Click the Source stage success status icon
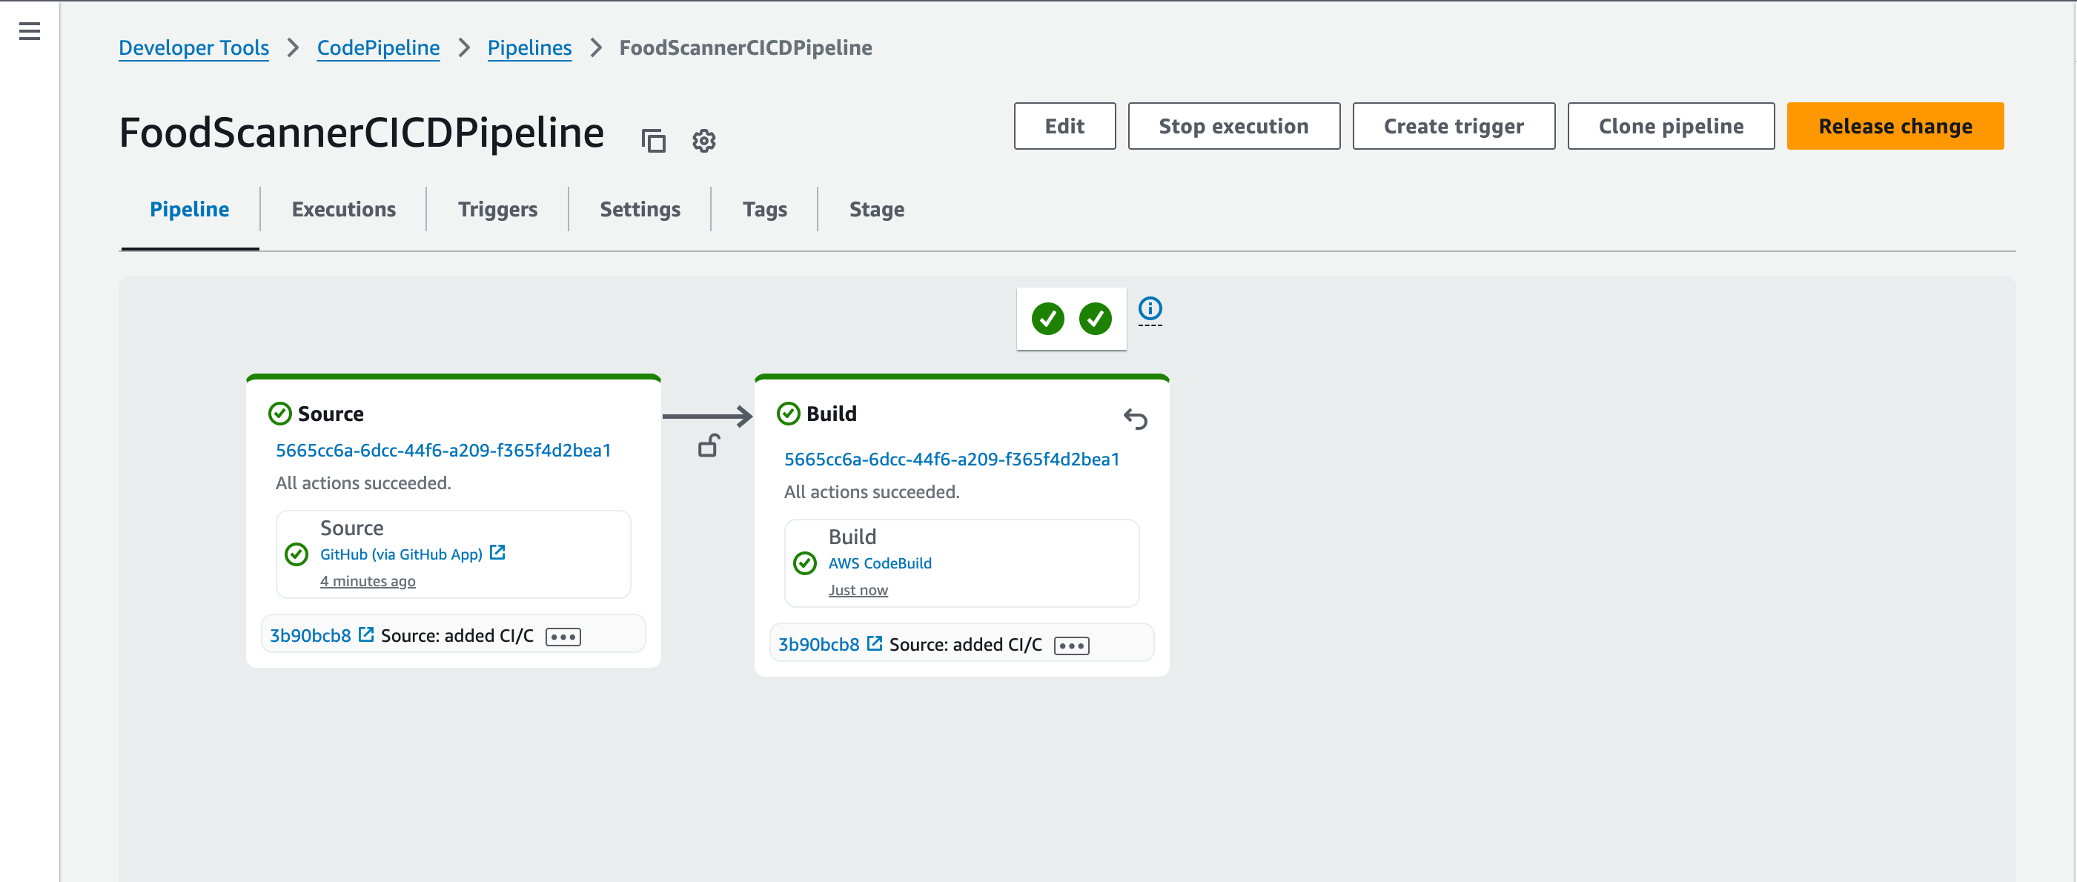 (279, 414)
